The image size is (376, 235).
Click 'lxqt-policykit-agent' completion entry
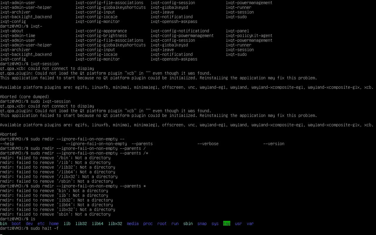pos(249,36)
